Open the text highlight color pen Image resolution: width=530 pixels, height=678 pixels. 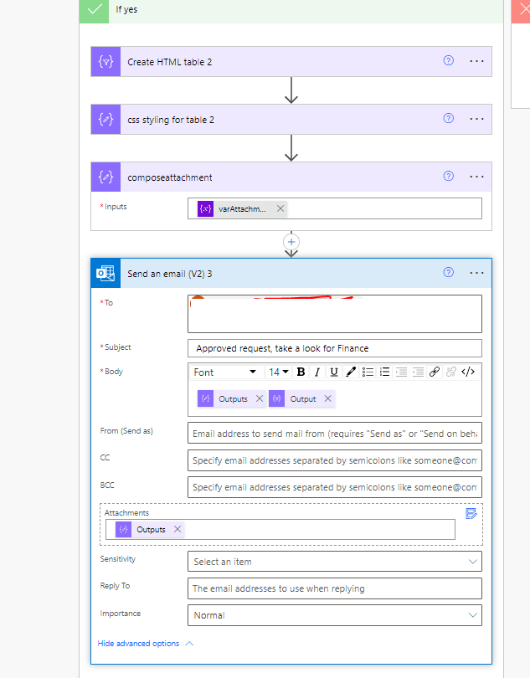(351, 372)
